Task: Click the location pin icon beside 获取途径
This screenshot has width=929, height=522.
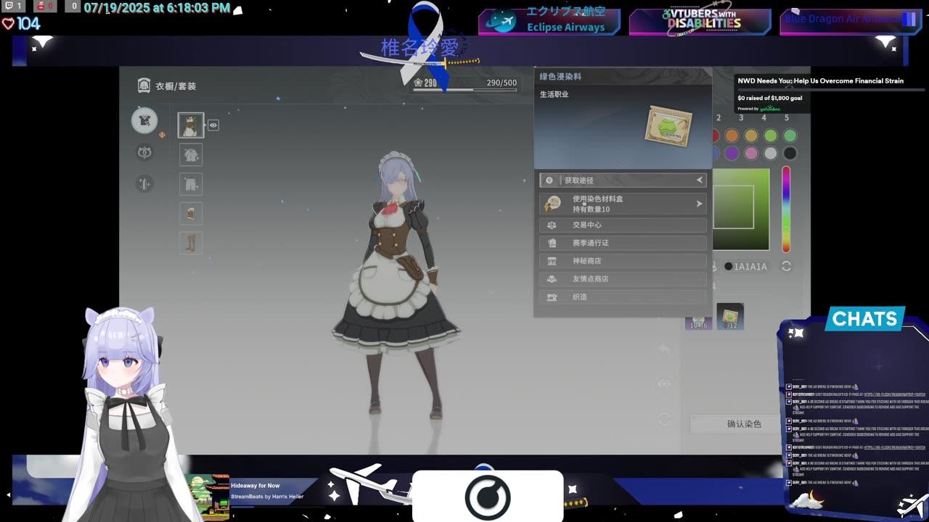Action: point(549,181)
